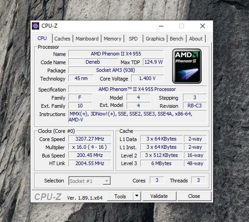Expand the Socket #1 selection combo box
This screenshot has height=222, width=249.
pos(90,181)
